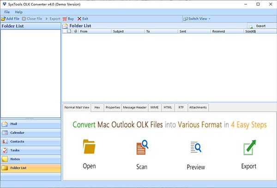Image resolution: width=277 pixels, height=188 pixels.
Task: Click the green Export arrow icon
Action: point(250,147)
